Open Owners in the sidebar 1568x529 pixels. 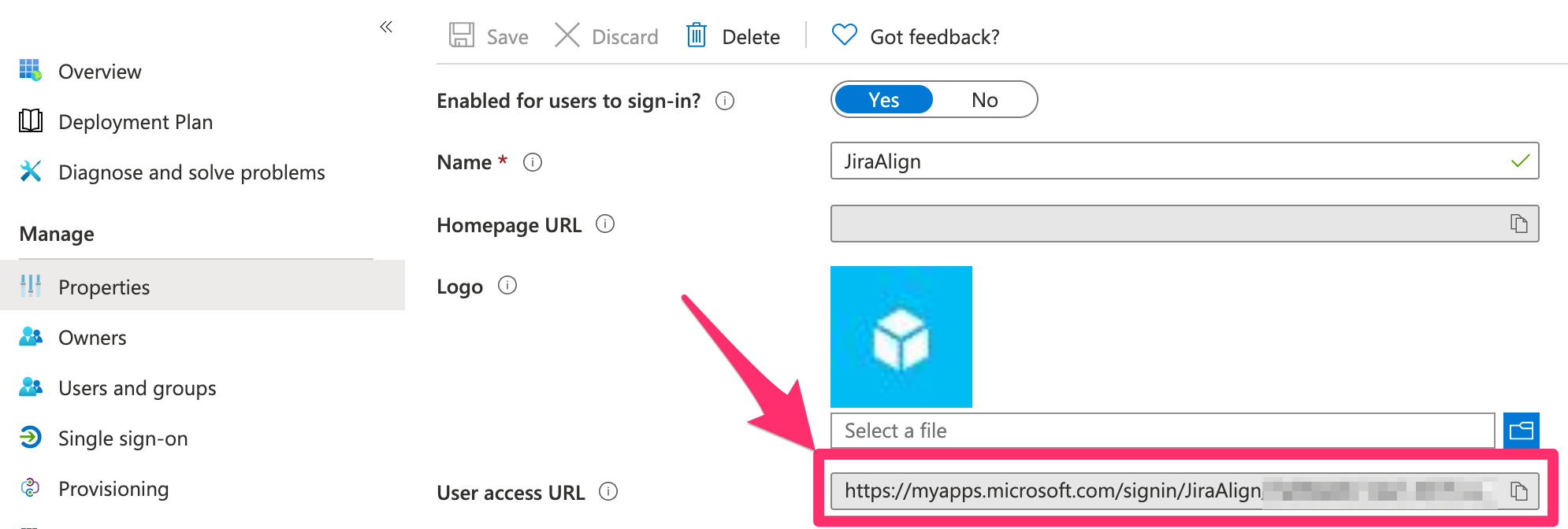(x=92, y=338)
